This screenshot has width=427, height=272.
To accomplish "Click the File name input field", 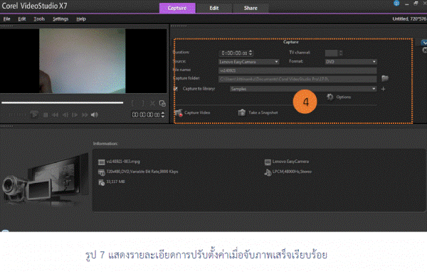I will (297, 70).
